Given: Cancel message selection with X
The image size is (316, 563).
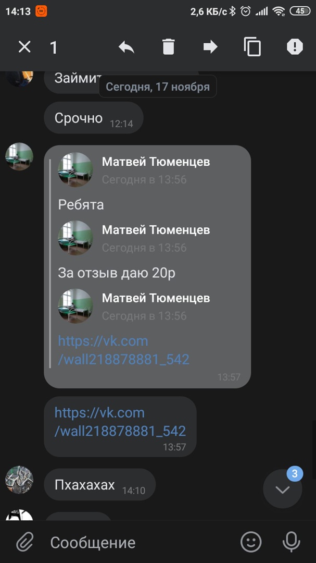Looking at the screenshot, I should [x=24, y=47].
